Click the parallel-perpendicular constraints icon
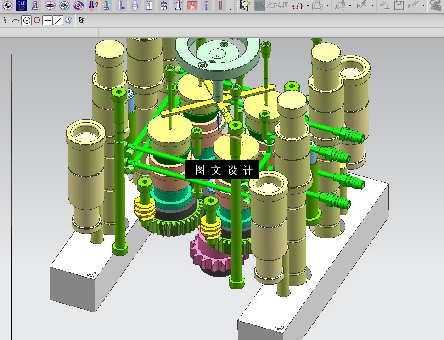The width and height of the screenshot is (444, 340). (x=384, y=6)
